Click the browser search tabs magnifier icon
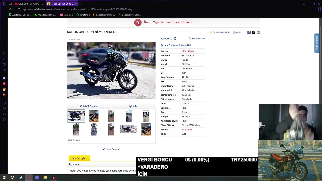 pyautogui.click(x=304, y=4)
